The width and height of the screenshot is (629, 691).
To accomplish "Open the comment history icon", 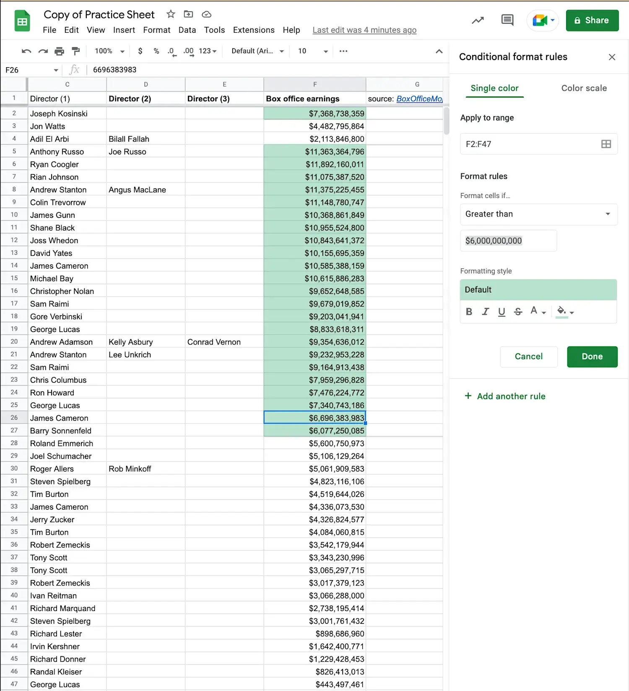I will pyautogui.click(x=507, y=20).
